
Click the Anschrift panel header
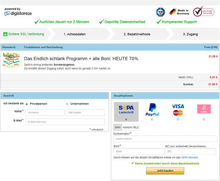click(x=55, y=96)
